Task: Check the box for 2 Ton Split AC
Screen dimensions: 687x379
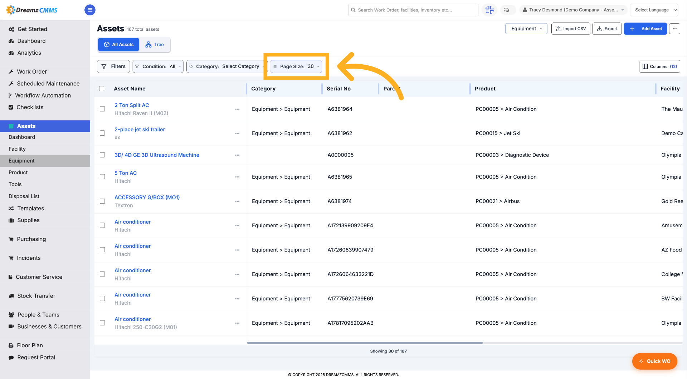Action: point(102,109)
